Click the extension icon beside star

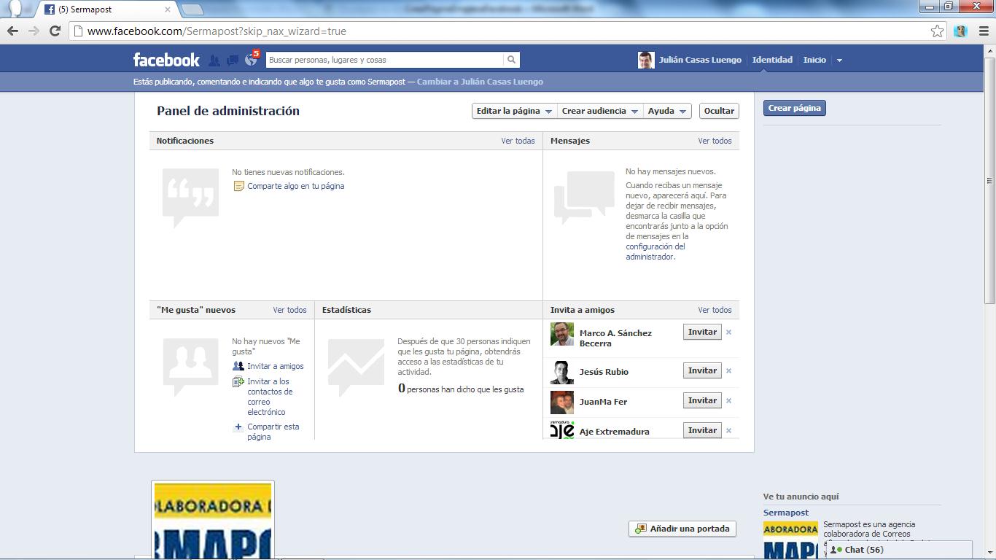[960, 31]
